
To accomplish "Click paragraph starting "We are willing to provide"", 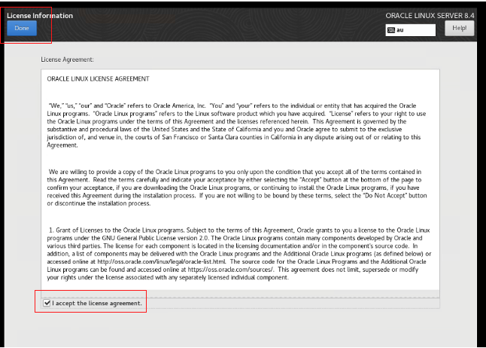I will tap(237, 188).
